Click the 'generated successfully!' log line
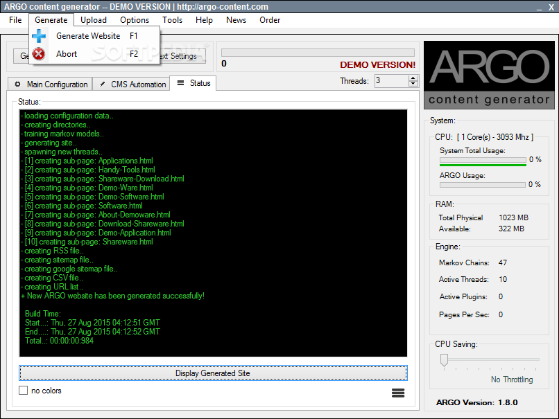The width and height of the screenshot is (559, 419). click(x=112, y=296)
